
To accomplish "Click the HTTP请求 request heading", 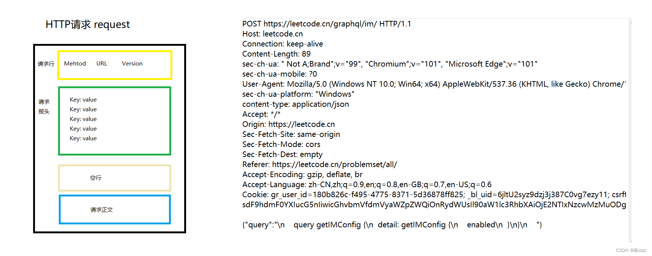I will 87,25.
